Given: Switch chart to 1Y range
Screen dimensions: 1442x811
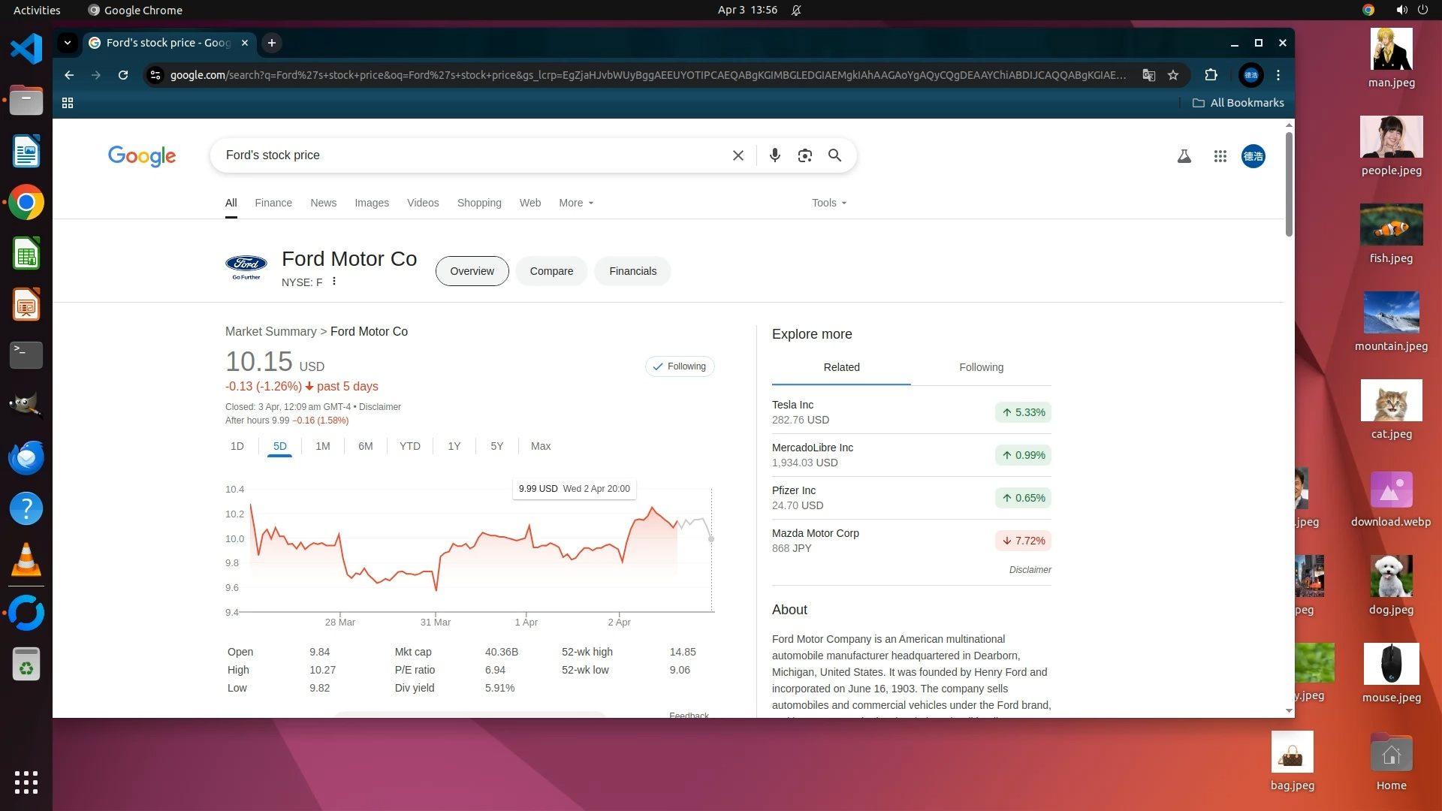Looking at the screenshot, I should (x=454, y=446).
